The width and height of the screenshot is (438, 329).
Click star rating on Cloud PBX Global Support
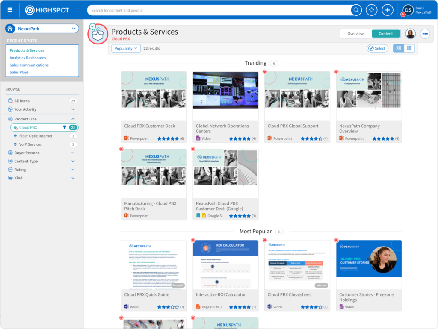[x=311, y=138]
